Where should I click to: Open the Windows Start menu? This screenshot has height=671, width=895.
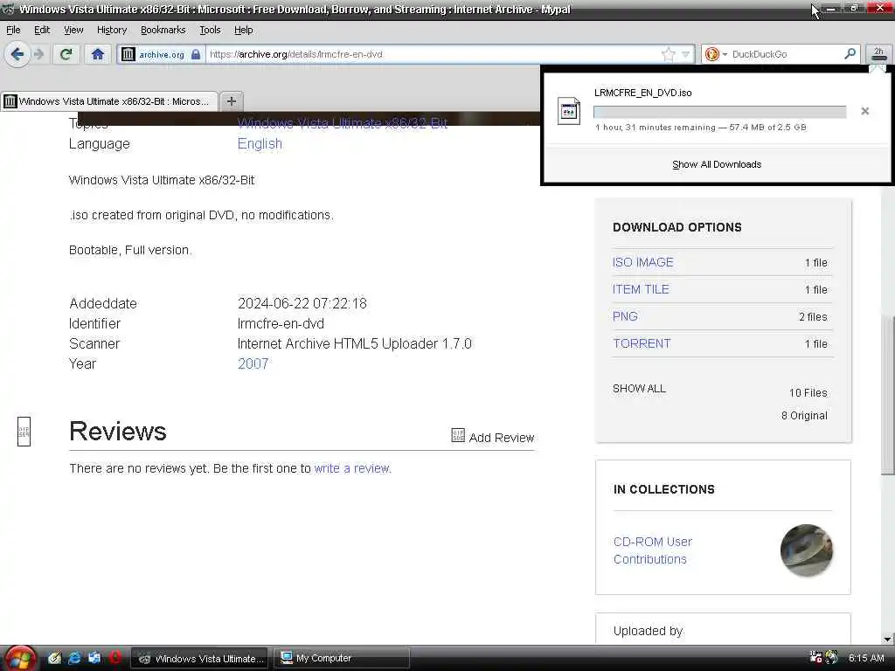(19, 659)
